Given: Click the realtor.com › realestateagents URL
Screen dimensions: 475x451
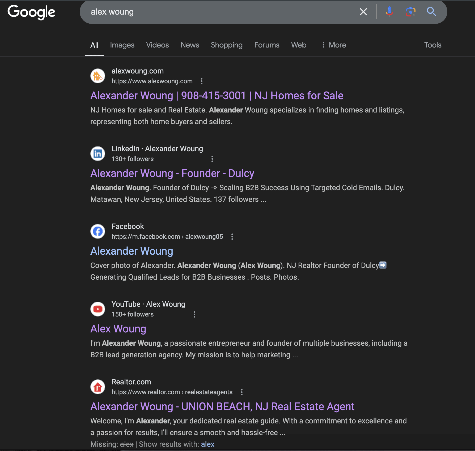Looking at the screenshot, I should click(172, 392).
